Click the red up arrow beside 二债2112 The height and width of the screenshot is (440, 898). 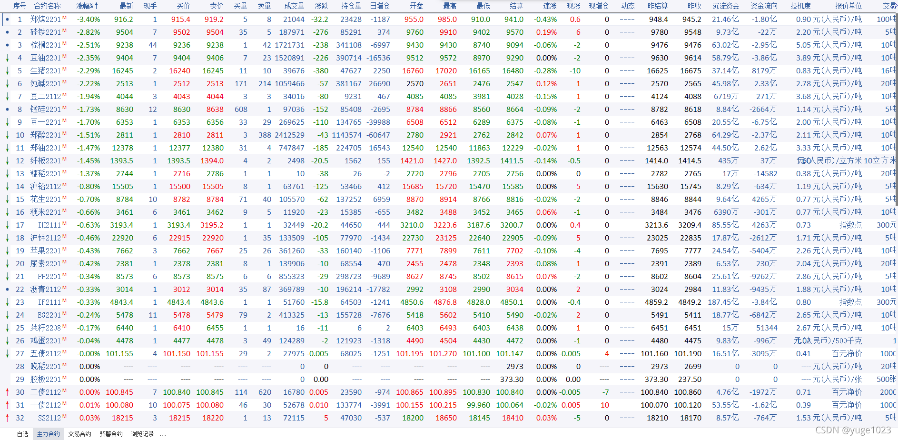click(x=7, y=392)
